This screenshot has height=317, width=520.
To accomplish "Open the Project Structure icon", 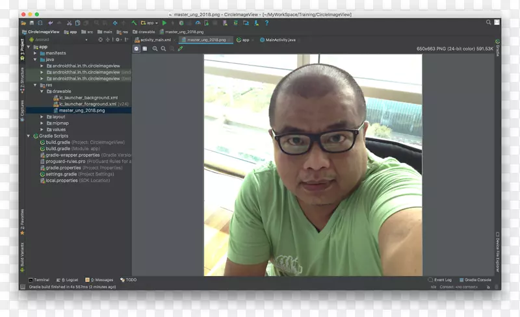I will click(246, 23).
